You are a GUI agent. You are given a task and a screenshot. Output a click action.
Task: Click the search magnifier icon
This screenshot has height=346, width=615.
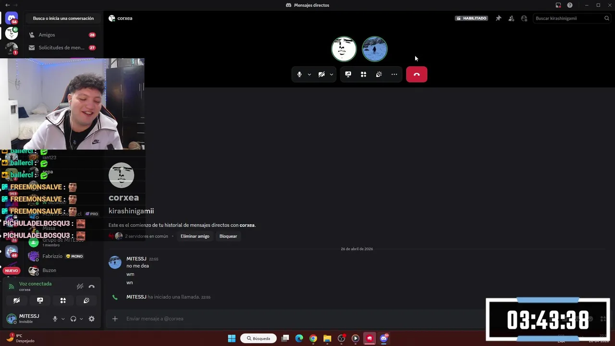[606, 18]
